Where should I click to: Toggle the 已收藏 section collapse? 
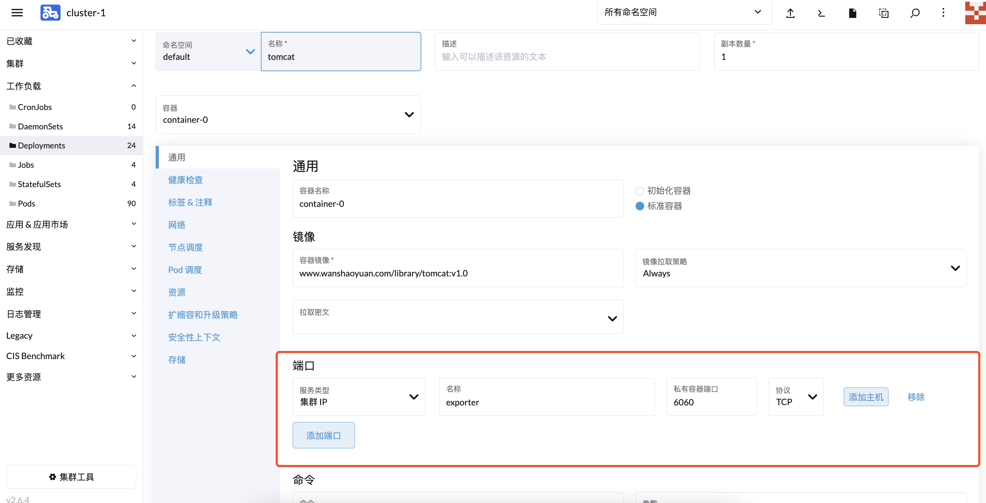(x=133, y=40)
